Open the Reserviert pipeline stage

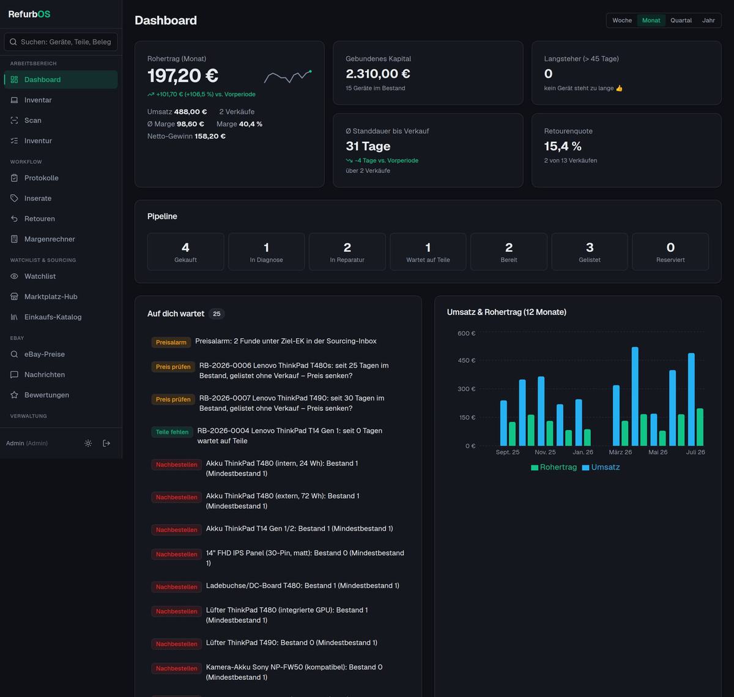tap(670, 251)
